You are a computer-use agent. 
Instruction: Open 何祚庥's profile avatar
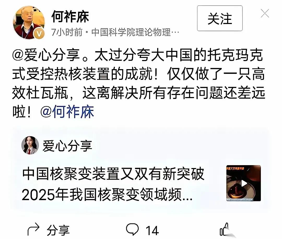pos(29,22)
